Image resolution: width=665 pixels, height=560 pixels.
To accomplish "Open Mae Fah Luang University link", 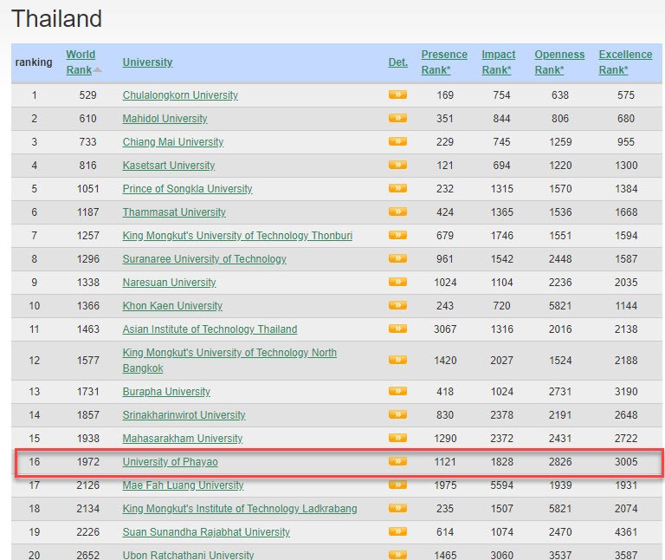I will 184,485.
